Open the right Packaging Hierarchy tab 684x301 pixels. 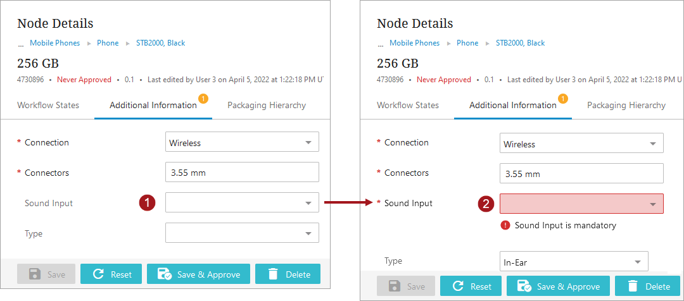pos(626,105)
